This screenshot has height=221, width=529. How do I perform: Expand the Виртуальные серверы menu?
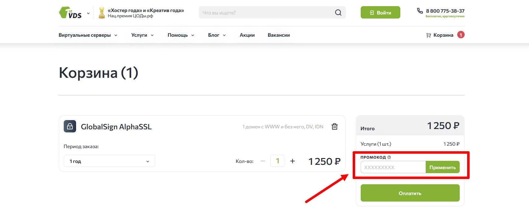[x=88, y=35]
